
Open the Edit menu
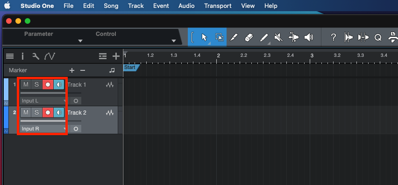[89, 6]
